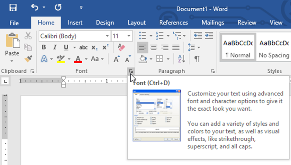
Task: Toggle Italic formatting
Action: coord(55,48)
